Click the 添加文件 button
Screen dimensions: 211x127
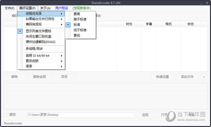coord(187,77)
